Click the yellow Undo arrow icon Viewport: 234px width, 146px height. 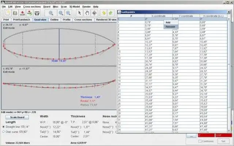point(103,13)
